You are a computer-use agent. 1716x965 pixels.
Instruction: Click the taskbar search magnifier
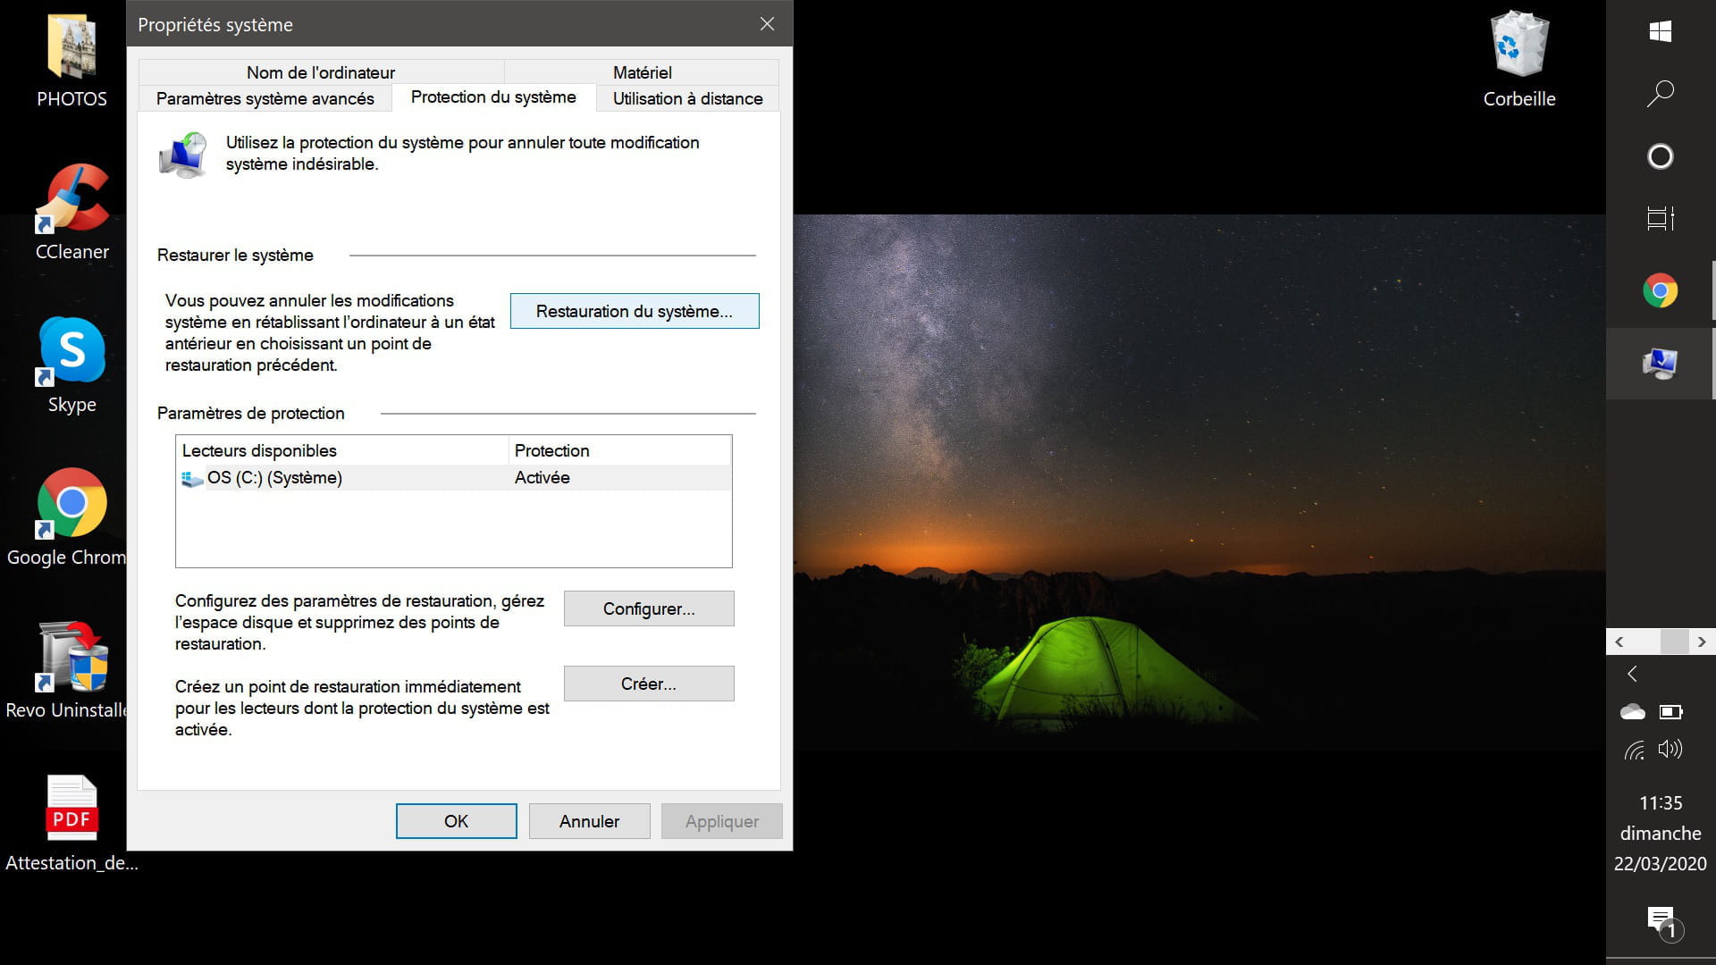tap(1661, 94)
